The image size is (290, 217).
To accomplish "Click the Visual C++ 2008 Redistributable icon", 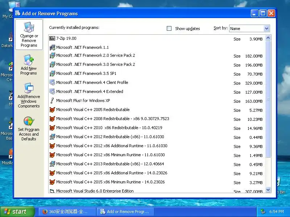I will [52, 119].
